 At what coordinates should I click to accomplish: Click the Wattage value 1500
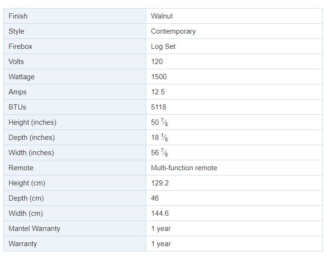point(159,77)
